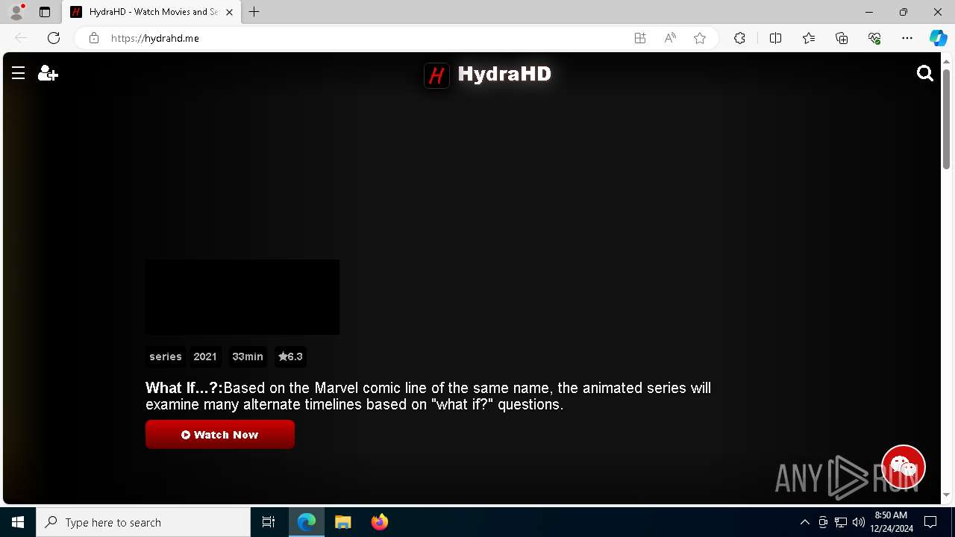Image resolution: width=955 pixels, height=537 pixels.
Task: Click the taskbar search box
Action: [x=143, y=522]
